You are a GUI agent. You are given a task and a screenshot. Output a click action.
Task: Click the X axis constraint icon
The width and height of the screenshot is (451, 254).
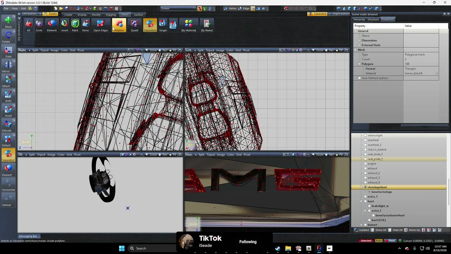click(x=199, y=8)
